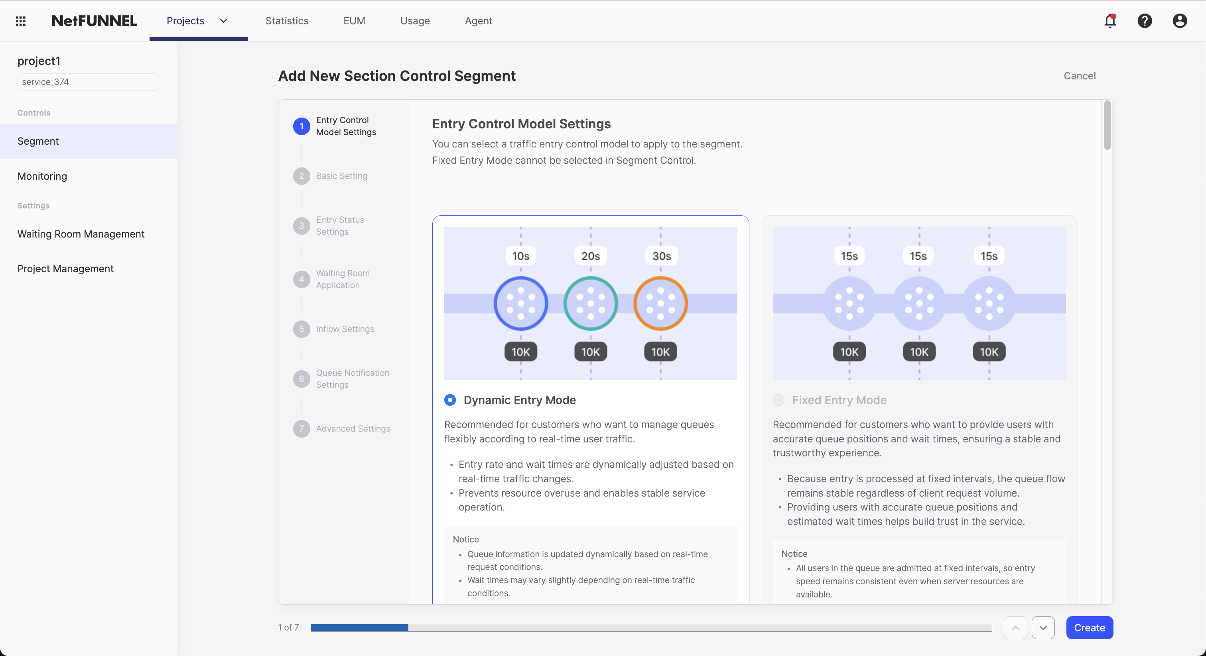Open the help icon

[x=1145, y=21]
